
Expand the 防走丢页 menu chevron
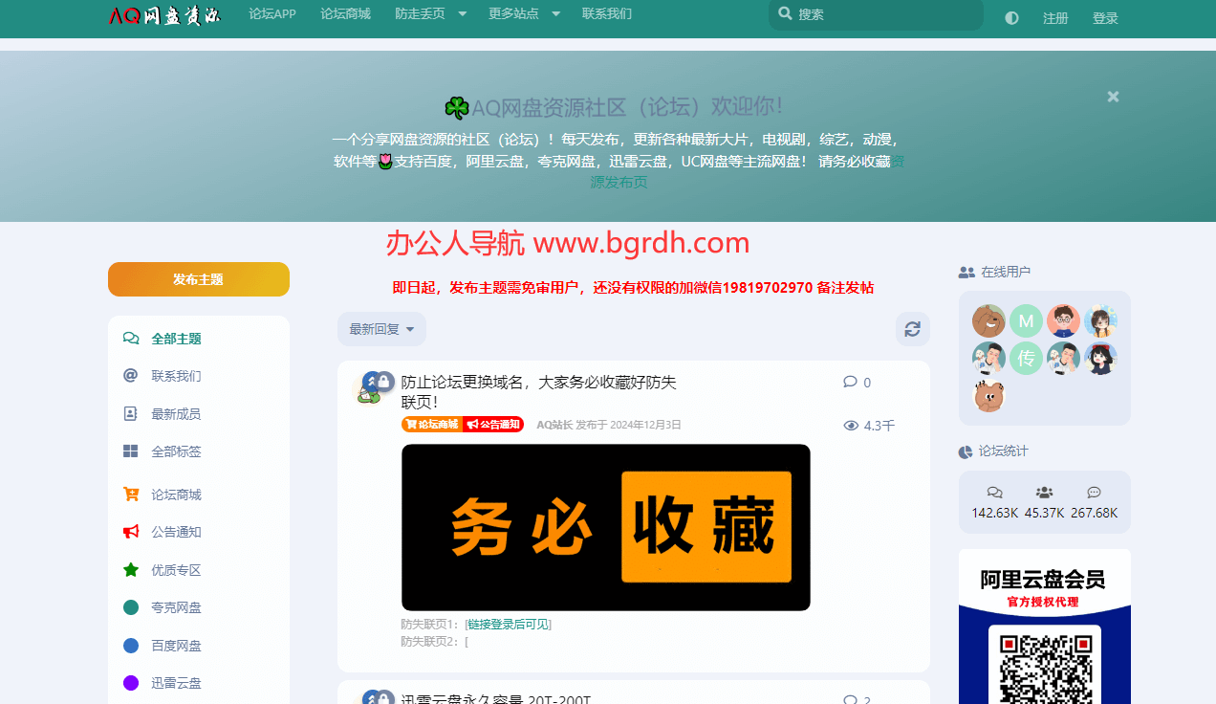(462, 14)
